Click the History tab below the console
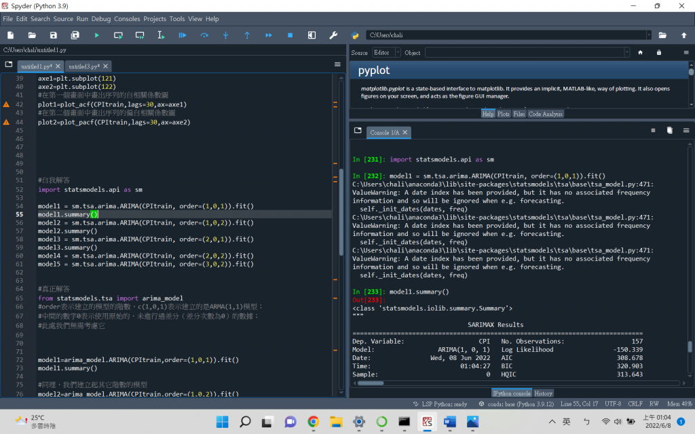Viewport: 695px width, 434px height. click(543, 393)
